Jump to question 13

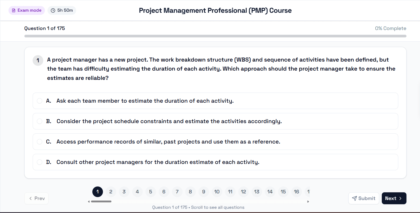coord(257,192)
